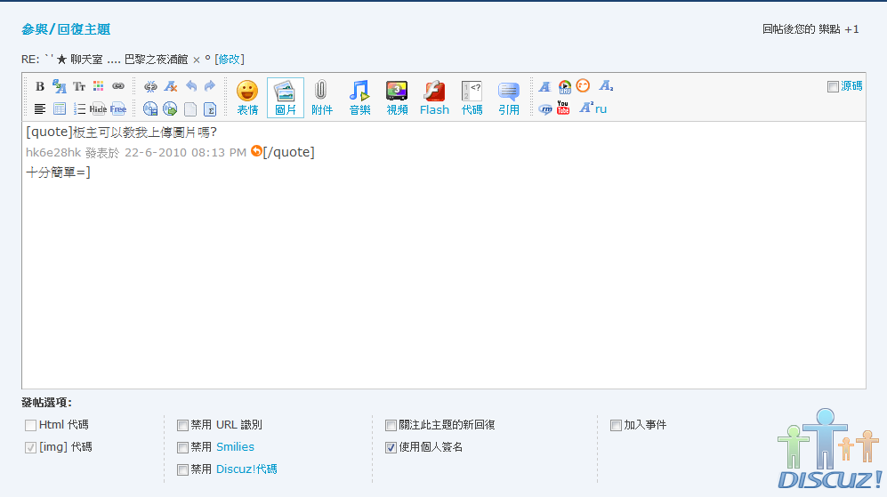This screenshot has width=887, height=497.
Task: Insert a code block via 代碼
Action: click(472, 98)
